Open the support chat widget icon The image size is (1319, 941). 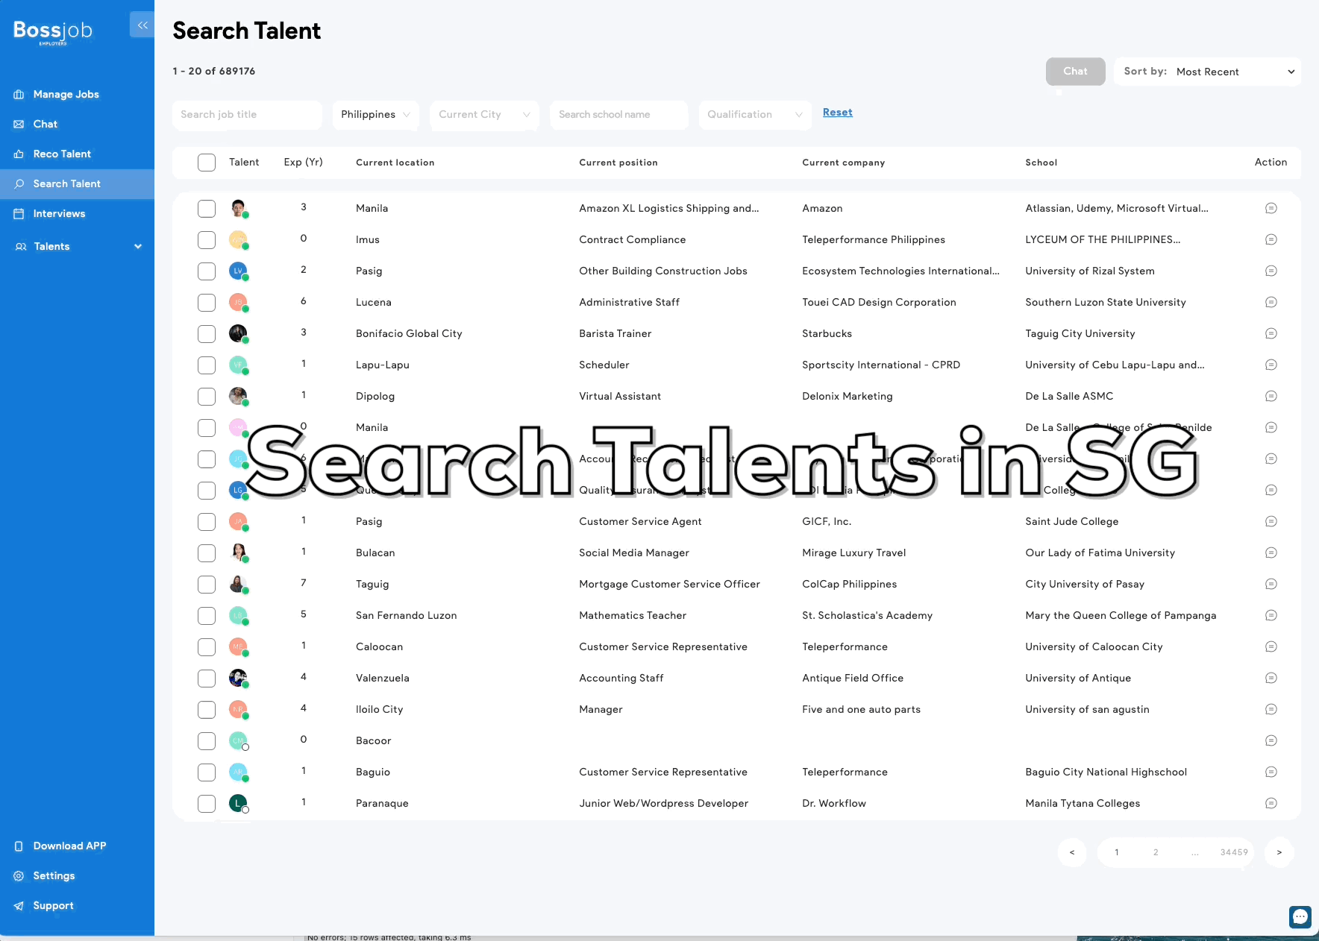pyautogui.click(x=1300, y=916)
